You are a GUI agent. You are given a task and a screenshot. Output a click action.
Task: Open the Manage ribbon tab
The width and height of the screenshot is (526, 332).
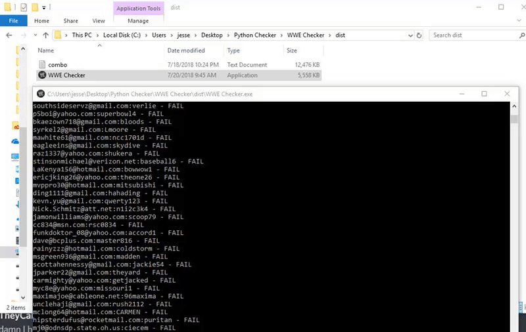point(138,21)
